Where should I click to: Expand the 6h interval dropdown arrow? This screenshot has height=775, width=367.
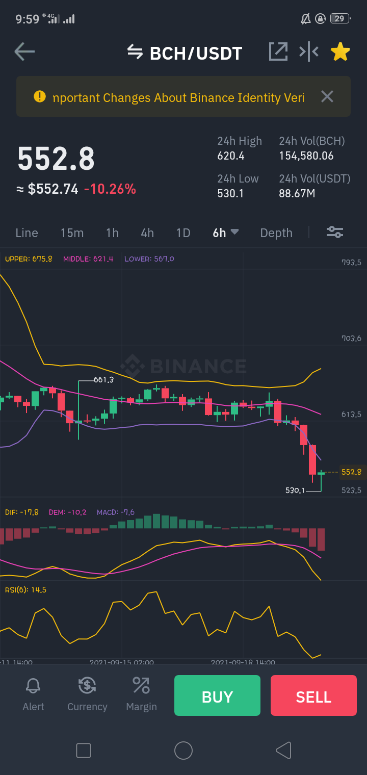click(x=234, y=232)
